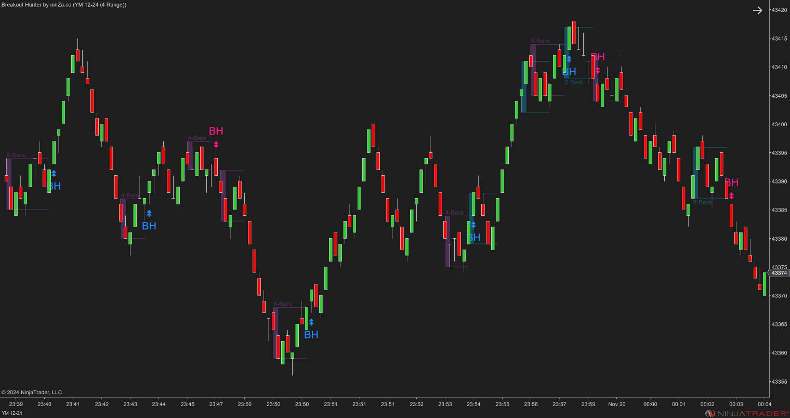Click the blue BH buy signal near 23:40
Viewport: 790px width, 418px height.
pyautogui.click(x=54, y=186)
